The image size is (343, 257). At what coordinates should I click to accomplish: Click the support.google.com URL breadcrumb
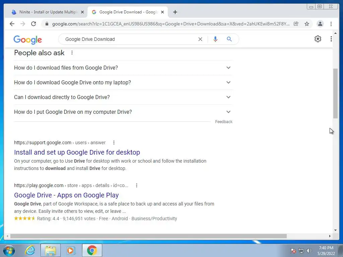[60, 143]
